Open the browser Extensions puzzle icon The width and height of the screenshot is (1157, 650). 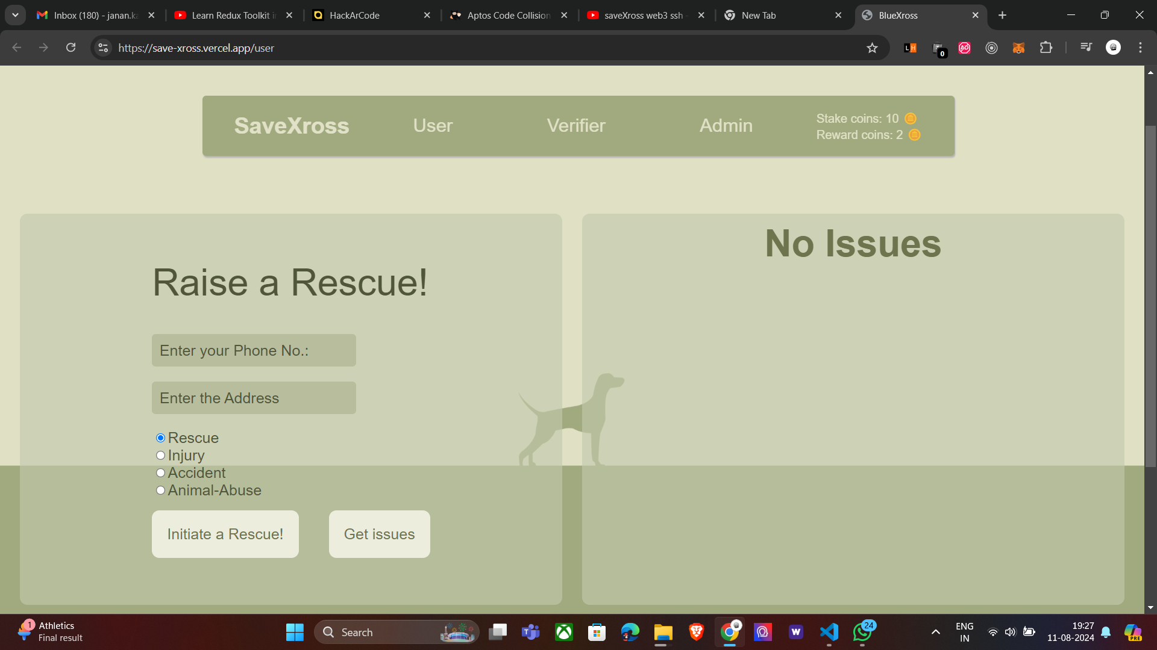1046,48
